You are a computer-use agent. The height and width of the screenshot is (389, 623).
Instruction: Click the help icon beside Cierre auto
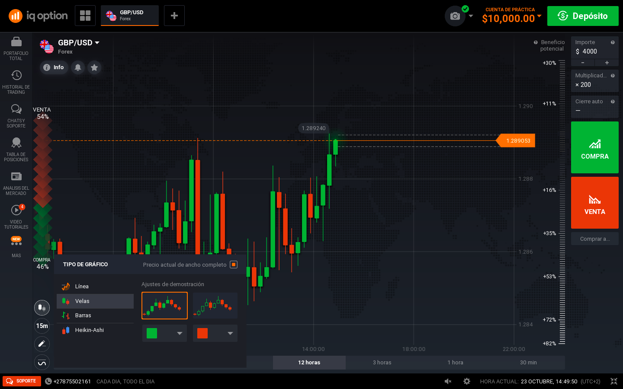pyautogui.click(x=613, y=102)
